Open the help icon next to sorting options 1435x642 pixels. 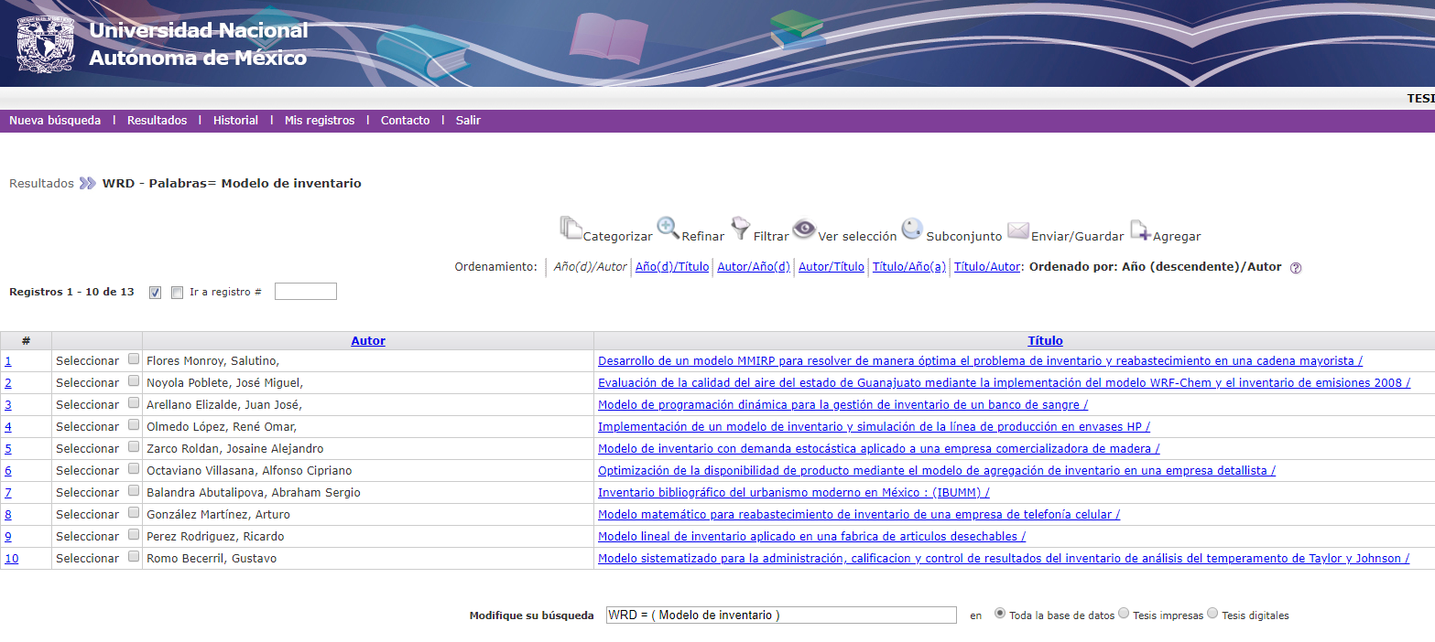pyautogui.click(x=1295, y=267)
